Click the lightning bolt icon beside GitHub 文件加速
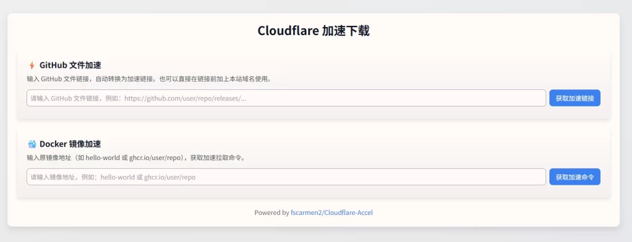This screenshot has width=632, height=242. click(32, 65)
